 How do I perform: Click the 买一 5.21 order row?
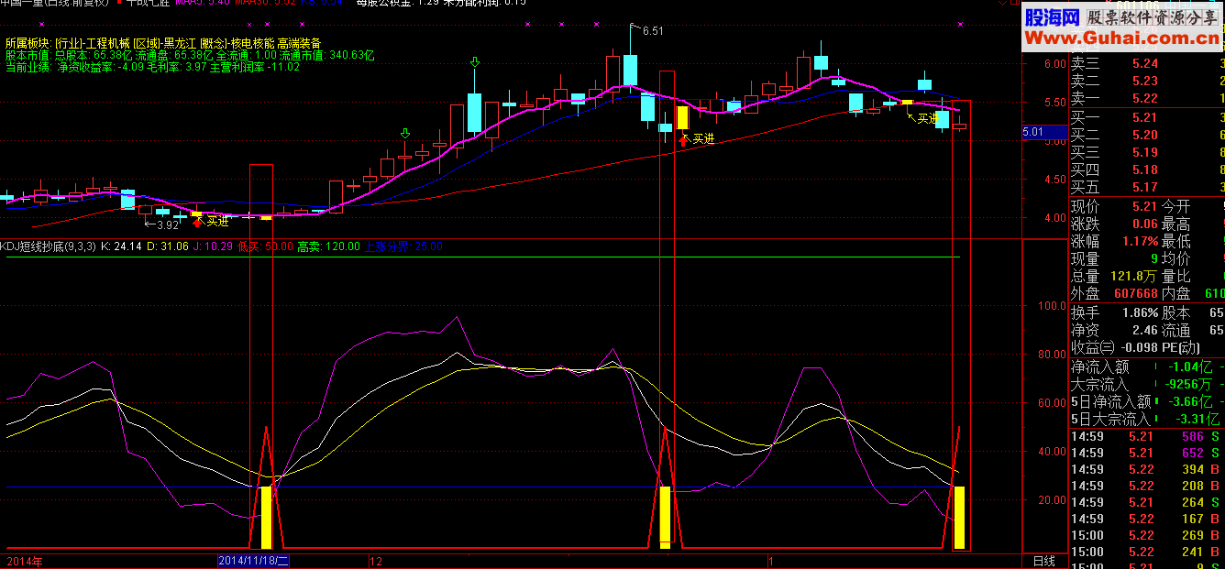tap(1146, 117)
